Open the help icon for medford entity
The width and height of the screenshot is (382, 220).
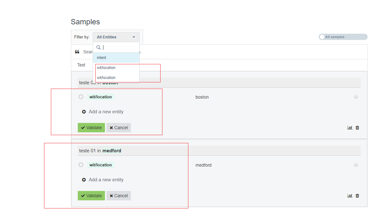pos(356,165)
